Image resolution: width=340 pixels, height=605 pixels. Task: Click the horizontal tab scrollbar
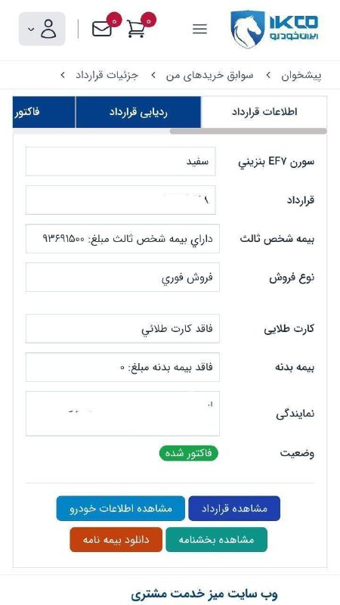click(x=249, y=131)
